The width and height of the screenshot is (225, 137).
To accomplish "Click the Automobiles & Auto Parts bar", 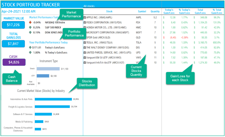I will [53, 99].
